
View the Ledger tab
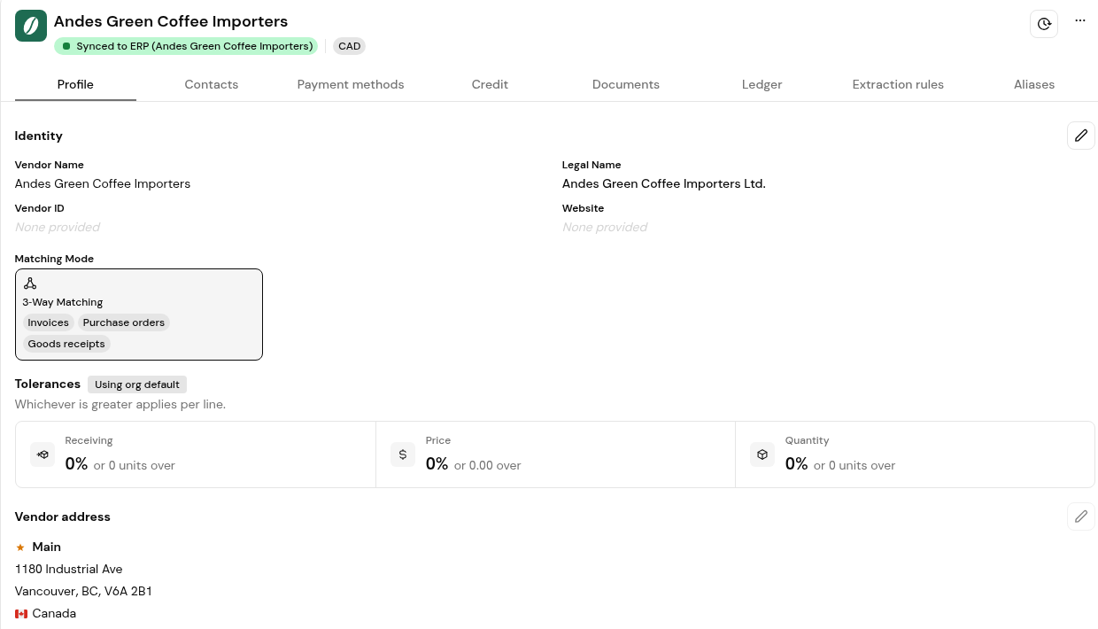click(x=762, y=84)
